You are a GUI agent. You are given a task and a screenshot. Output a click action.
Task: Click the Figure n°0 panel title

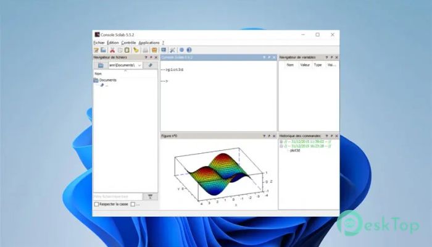click(x=169, y=136)
